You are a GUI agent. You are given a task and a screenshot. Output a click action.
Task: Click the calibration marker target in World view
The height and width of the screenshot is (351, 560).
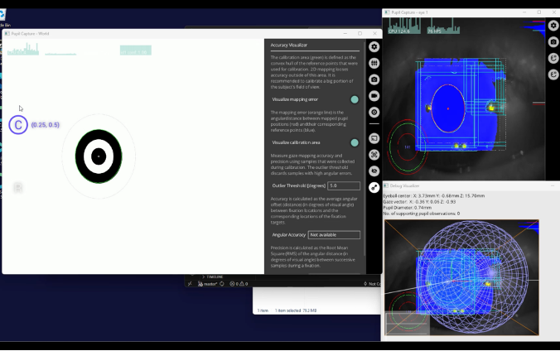coord(99,156)
